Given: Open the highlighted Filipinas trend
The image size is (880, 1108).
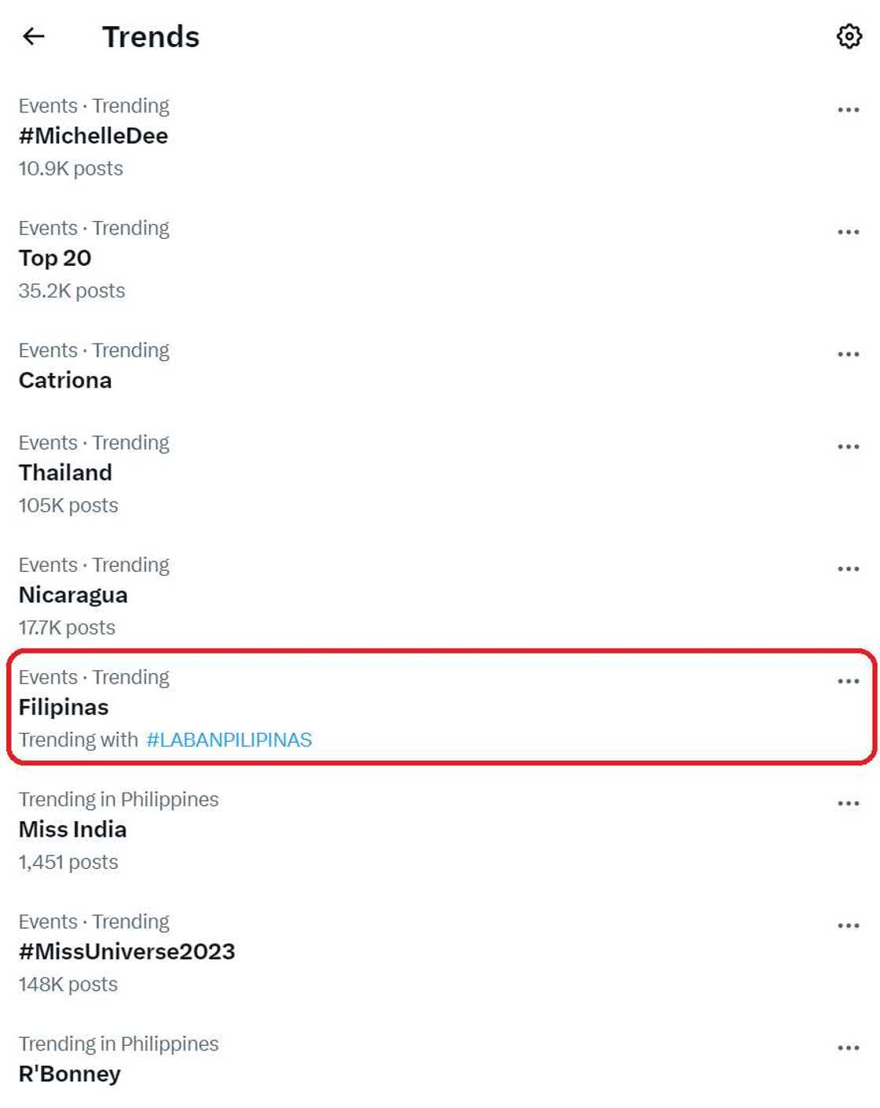Looking at the screenshot, I should [x=64, y=707].
